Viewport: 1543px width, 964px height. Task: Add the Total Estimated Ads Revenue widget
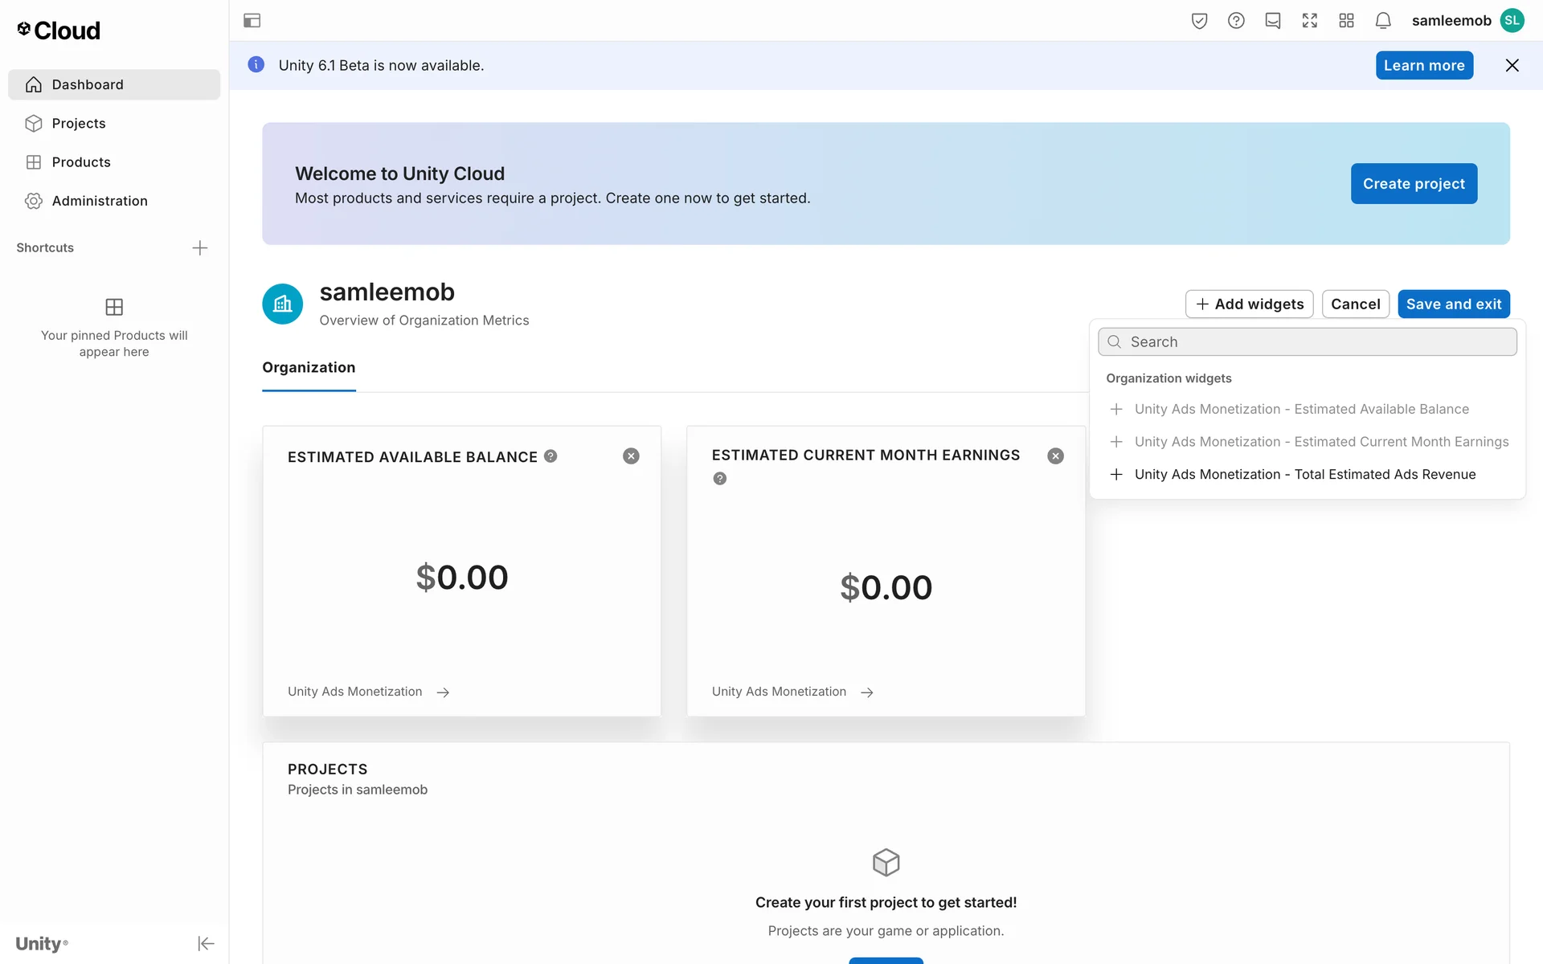point(1304,475)
